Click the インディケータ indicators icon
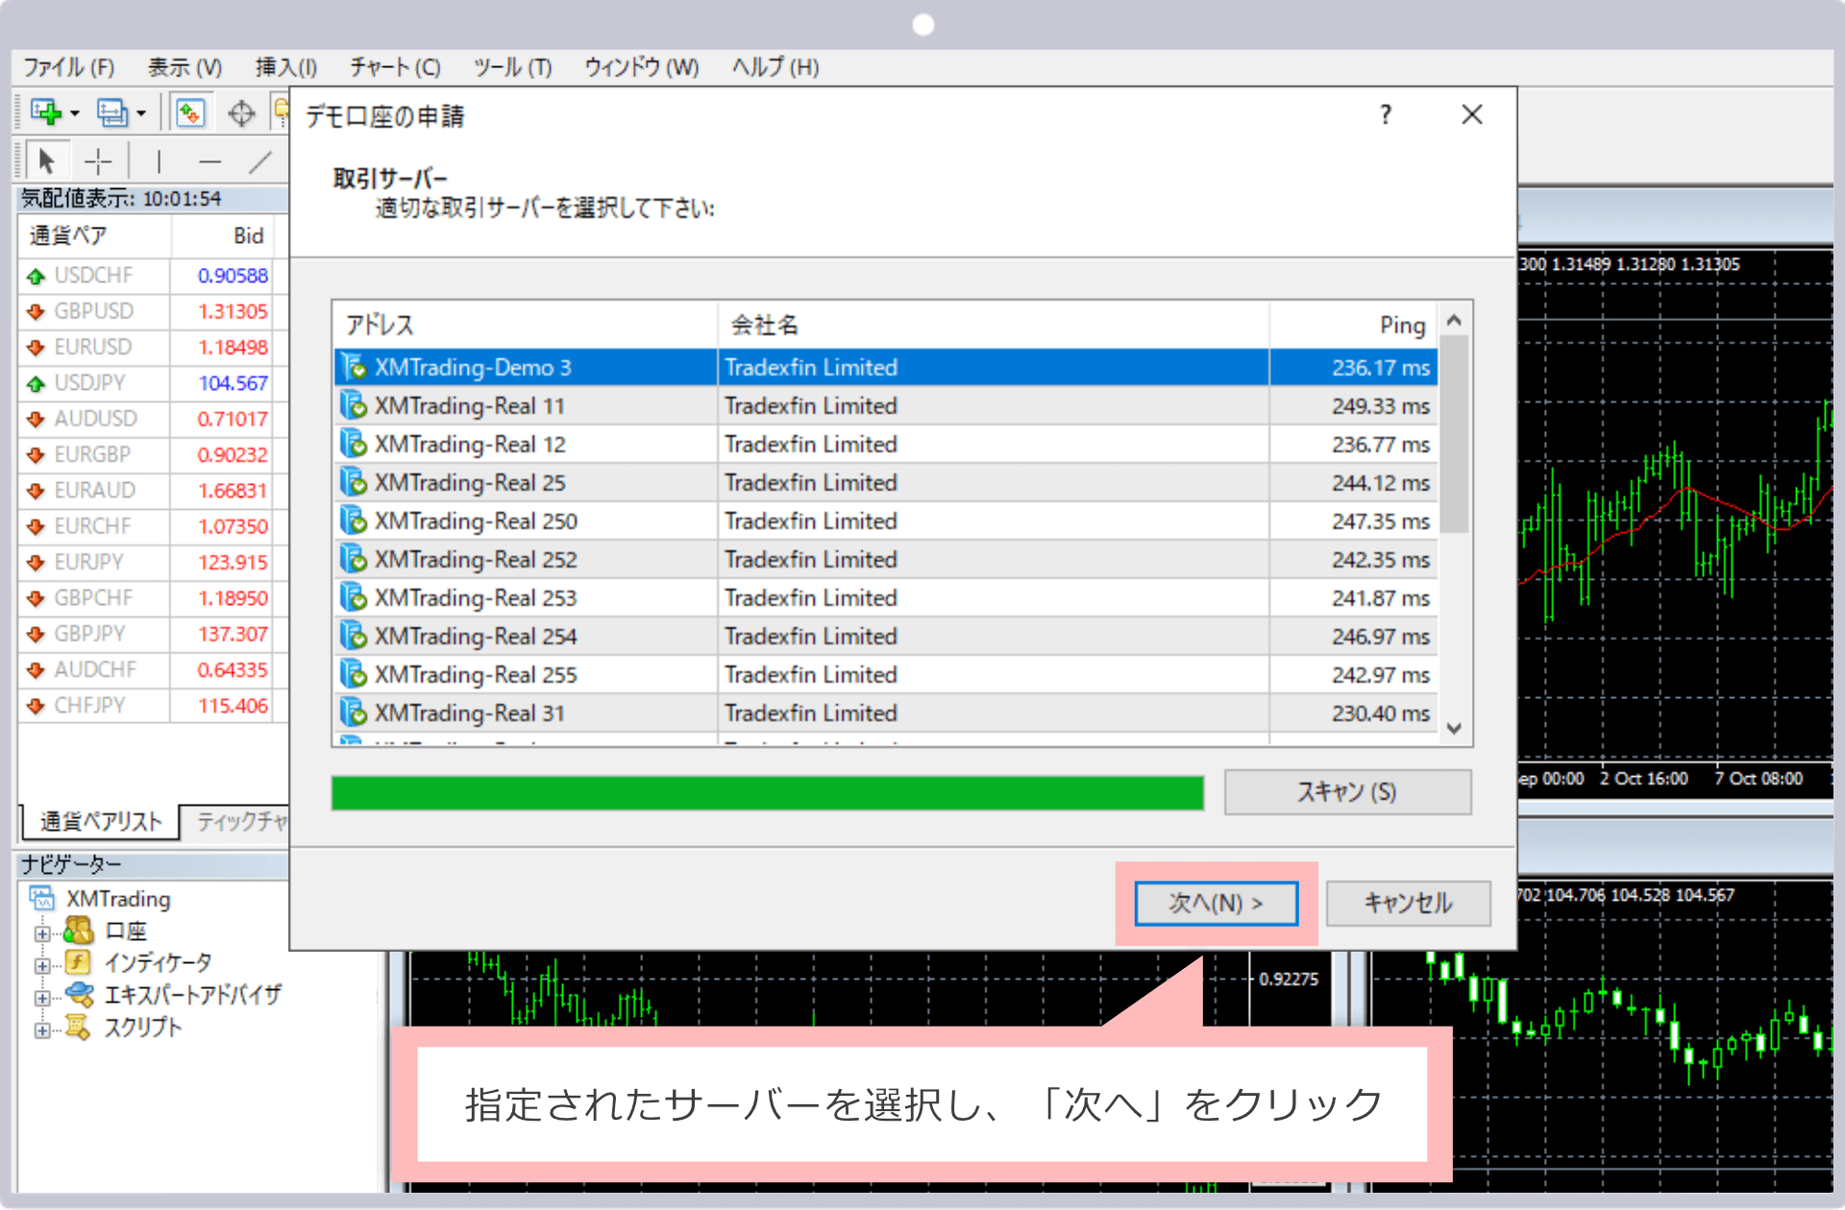This screenshot has height=1210, width=1845. point(78,962)
